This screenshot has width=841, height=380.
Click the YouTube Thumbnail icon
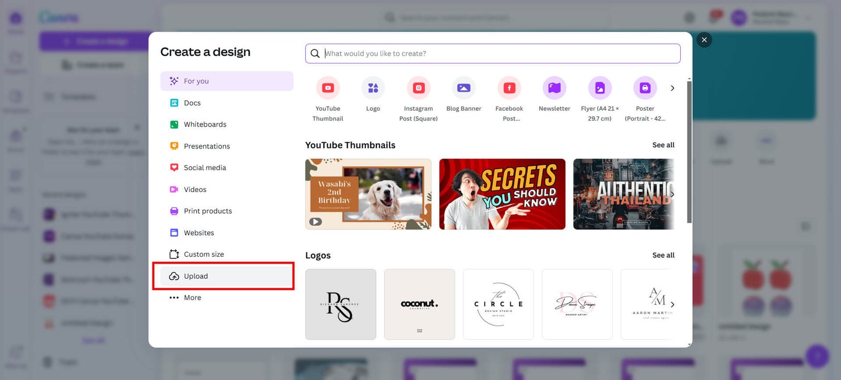point(327,88)
